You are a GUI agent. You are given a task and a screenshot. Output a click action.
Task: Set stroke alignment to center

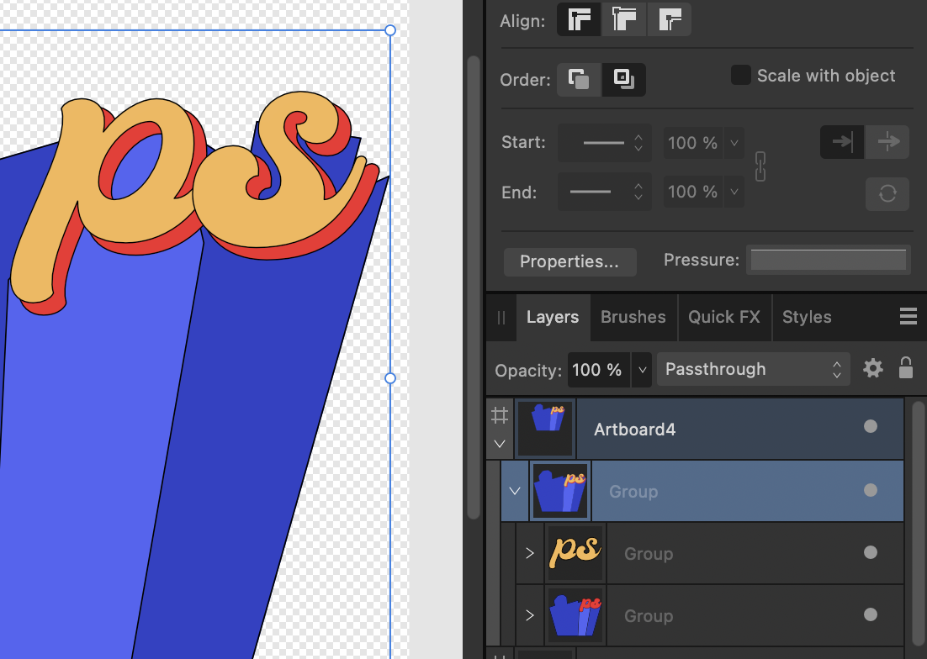579,20
